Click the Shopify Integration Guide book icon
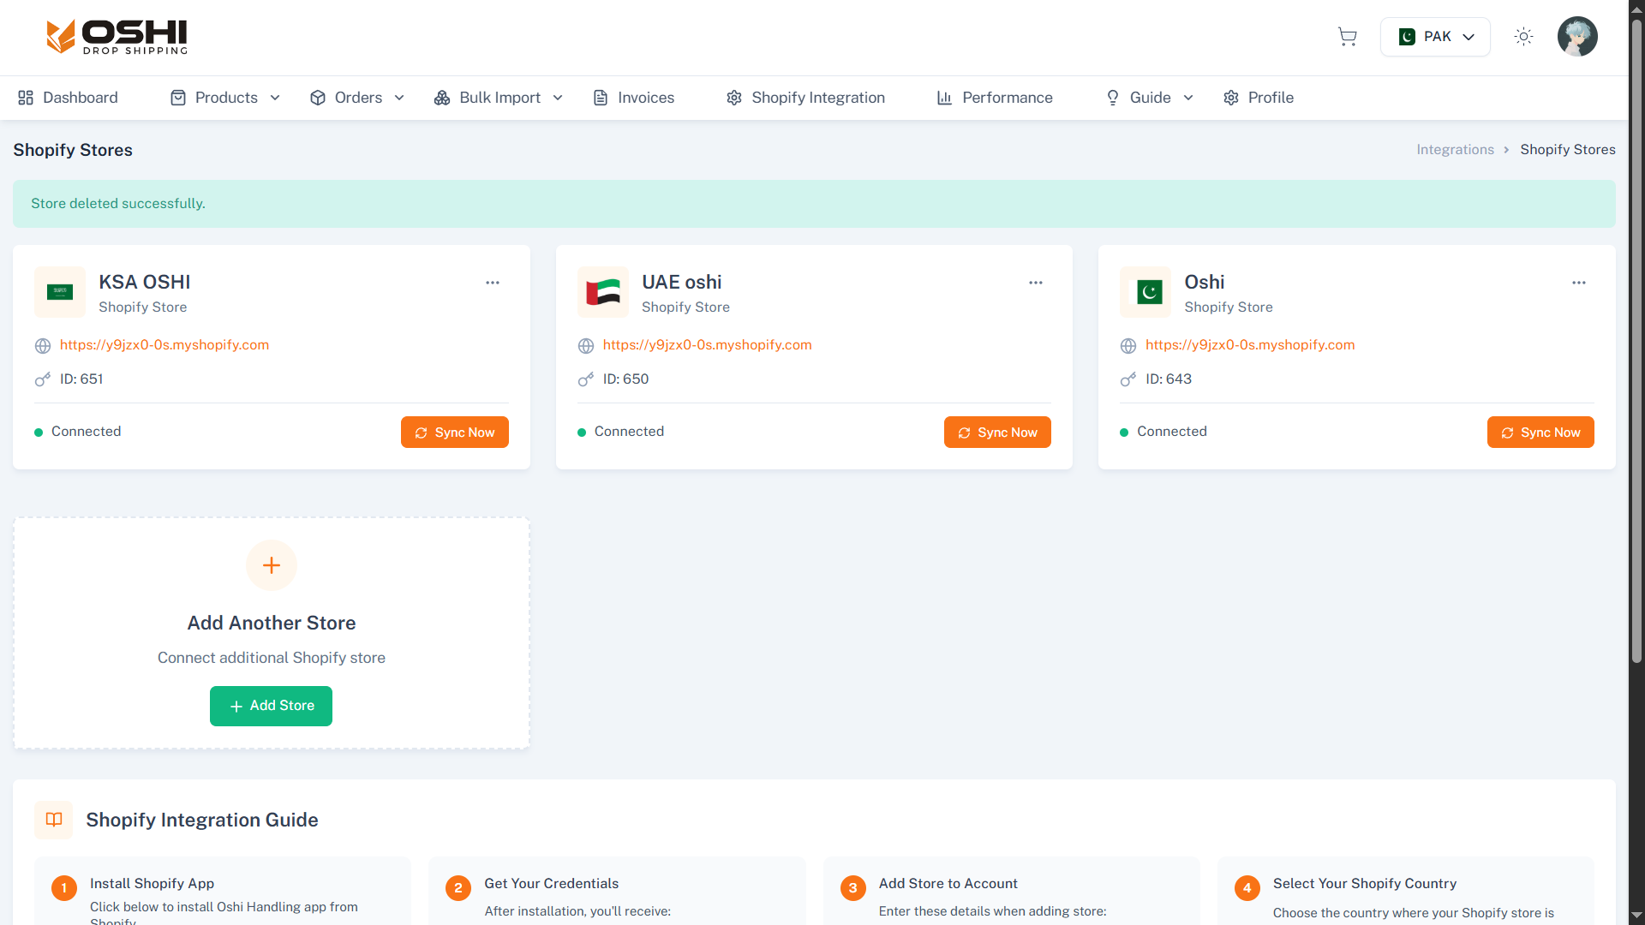The height and width of the screenshot is (925, 1645). point(54,820)
